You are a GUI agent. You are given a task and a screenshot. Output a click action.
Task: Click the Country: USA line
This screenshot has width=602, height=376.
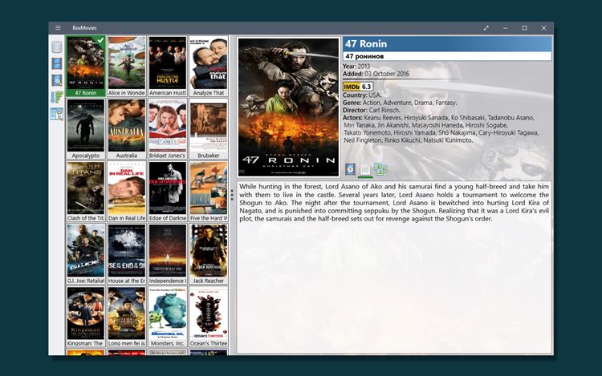click(362, 95)
